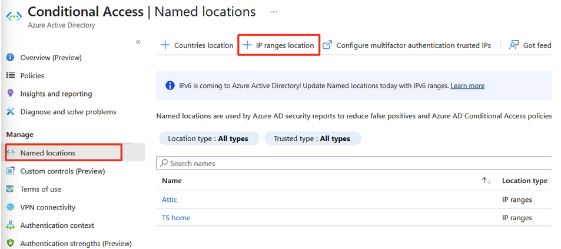Click the Authentication context icon
Screen dimensions: 561x249
(10, 225)
